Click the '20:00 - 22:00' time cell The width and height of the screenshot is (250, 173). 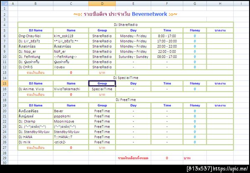click(167, 46)
